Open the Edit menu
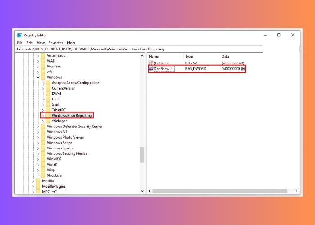This screenshot has height=225, width=315. coord(29,43)
